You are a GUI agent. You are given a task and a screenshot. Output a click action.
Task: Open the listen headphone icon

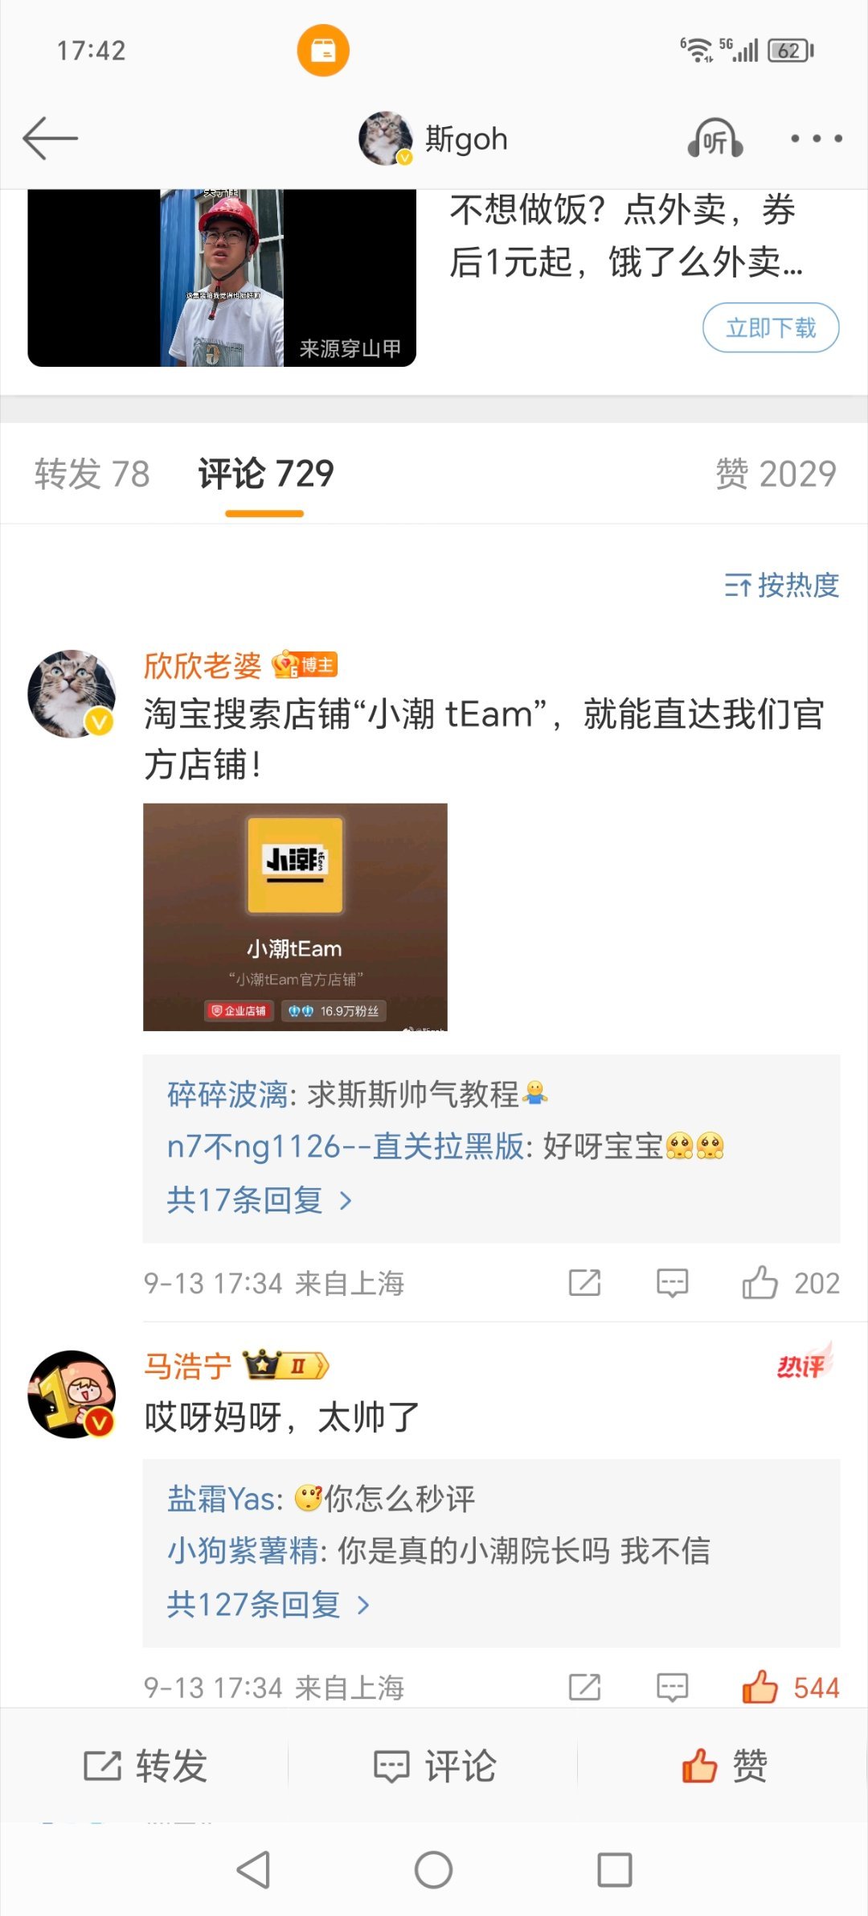[714, 139]
